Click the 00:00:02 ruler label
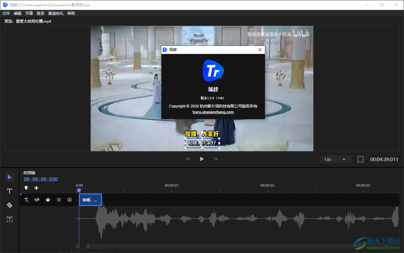Screen dimensions: 404x253 pos(267,185)
